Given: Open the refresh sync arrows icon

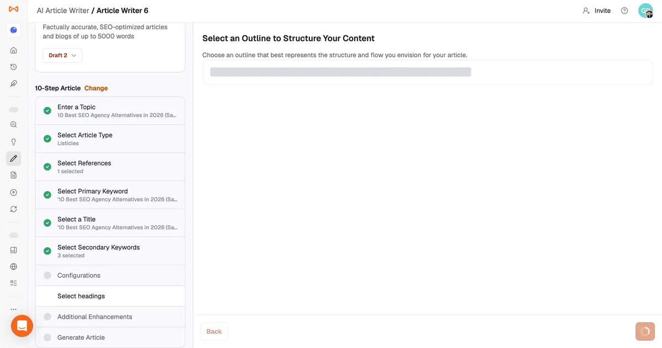Looking at the screenshot, I should [14, 209].
